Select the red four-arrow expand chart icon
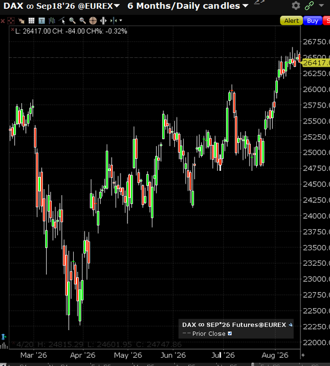The width and height of the screenshot is (330, 366). click(x=11, y=21)
